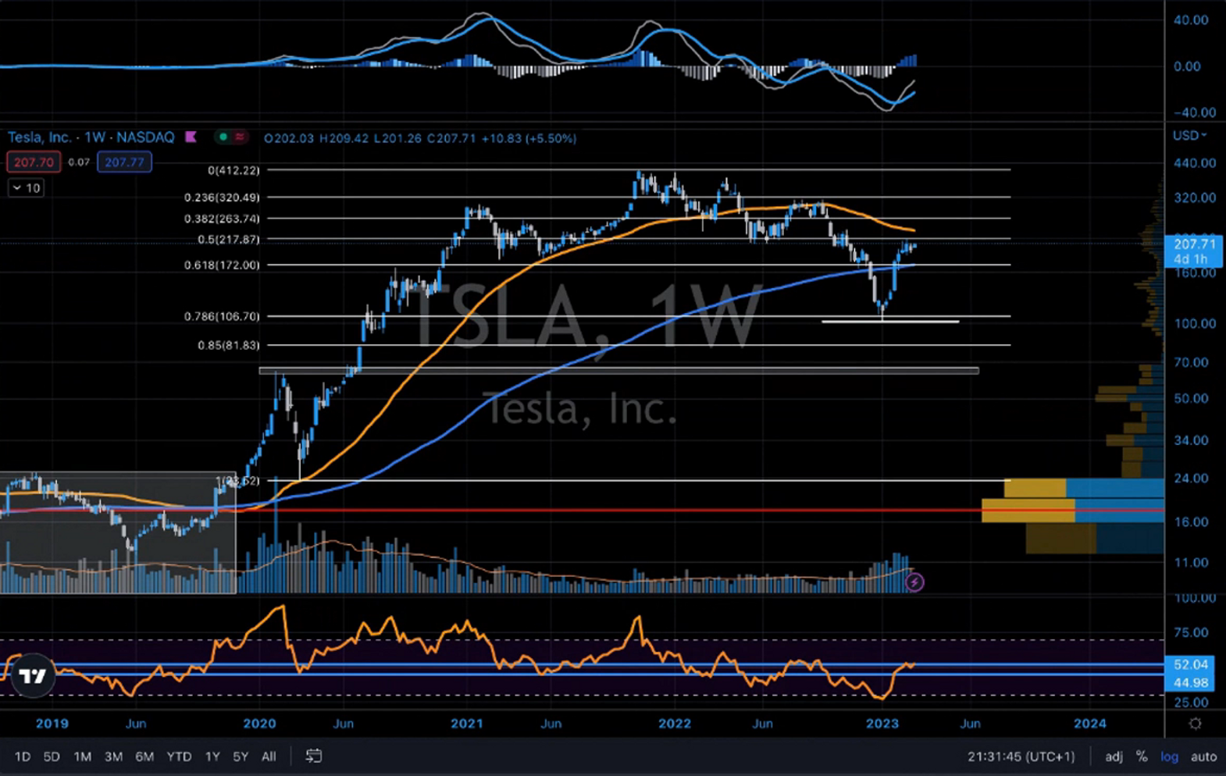
Task: Click the blue buy price 207.77 button
Action: click(124, 162)
